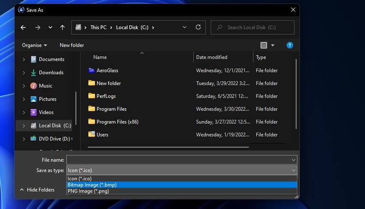The width and height of the screenshot is (365, 209).
Task: Collapse folders with Hide Folders
Action: click(x=37, y=190)
